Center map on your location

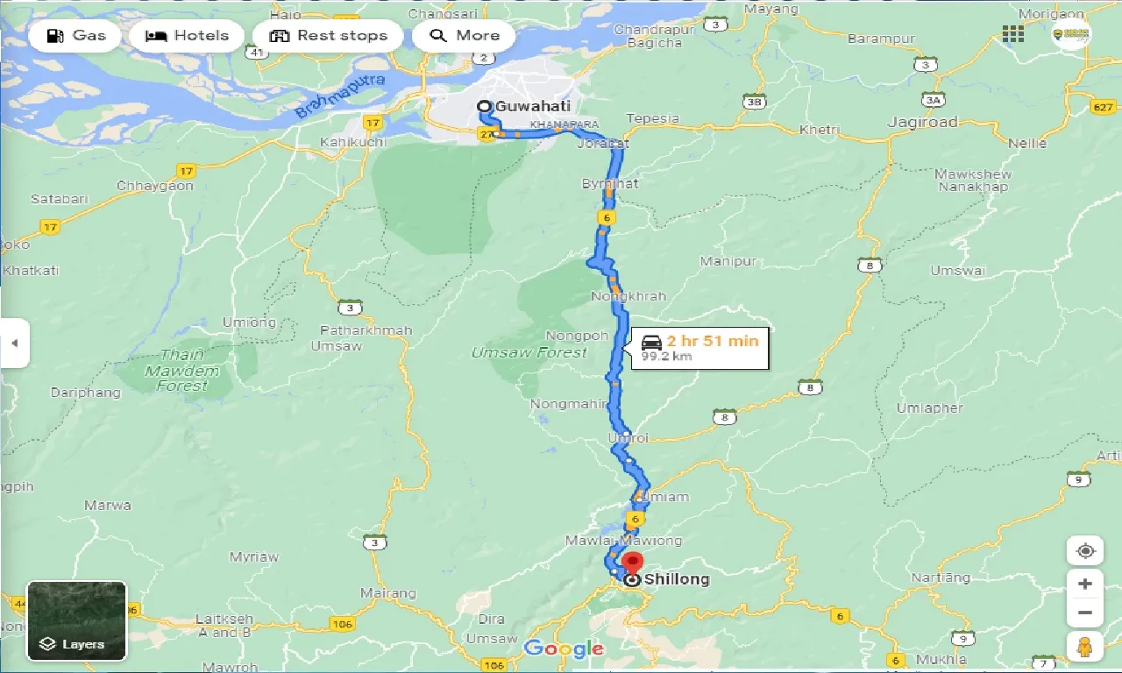click(x=1085, y=551)
